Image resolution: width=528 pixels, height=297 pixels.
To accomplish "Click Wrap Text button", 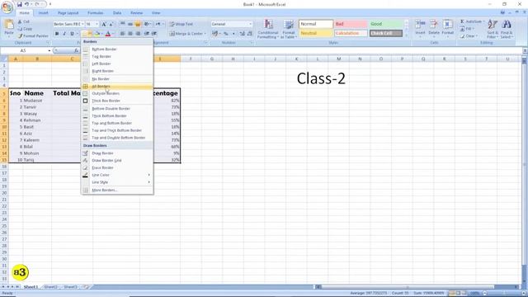I will (x=181, y=24).
